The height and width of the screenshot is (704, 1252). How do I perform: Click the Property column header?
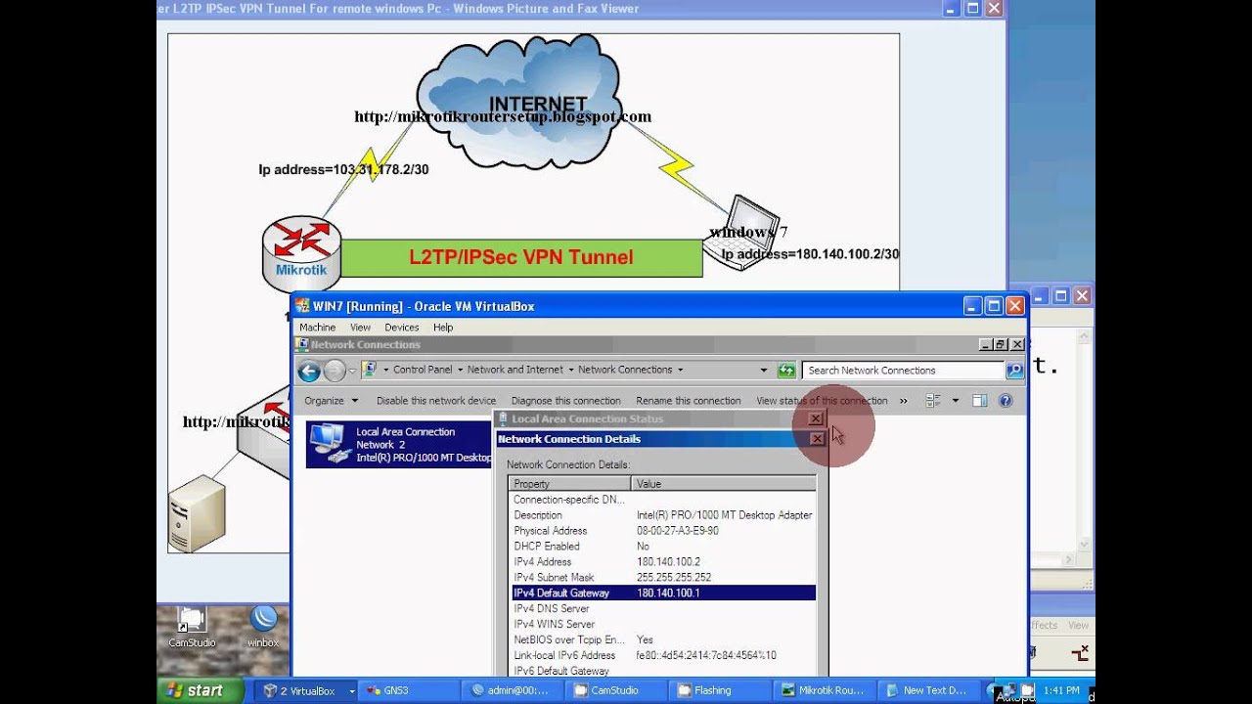(x=570, y=484)
